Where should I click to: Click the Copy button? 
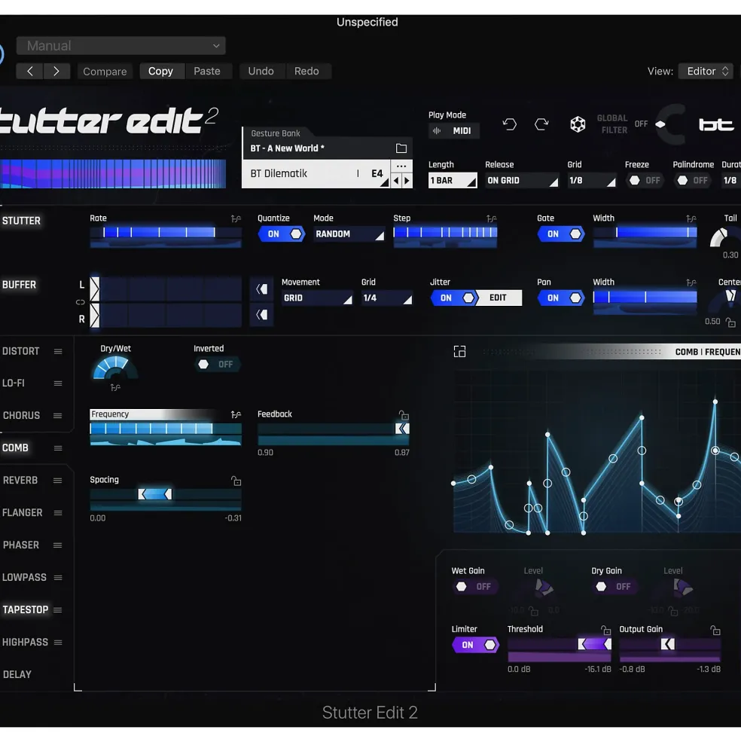pyautogui.click(x=160, y=71)
